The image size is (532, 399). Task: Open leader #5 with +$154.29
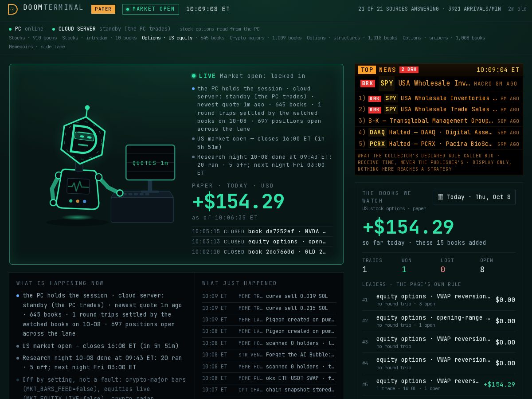(x=439, y=384)
